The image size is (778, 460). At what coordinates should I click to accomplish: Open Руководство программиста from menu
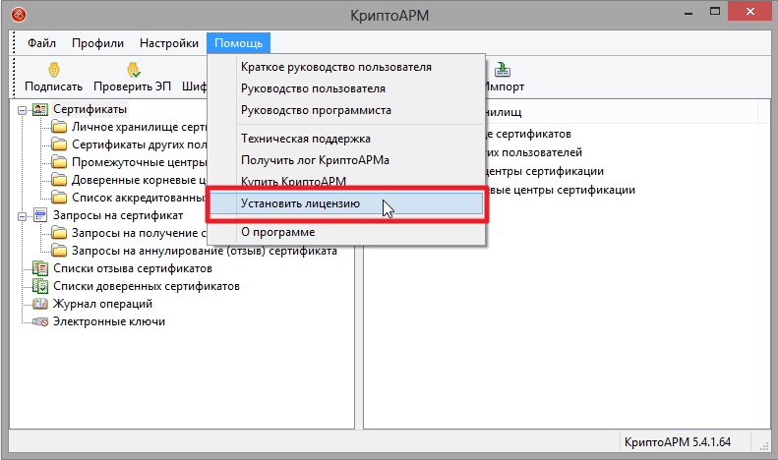coord(346,110)
